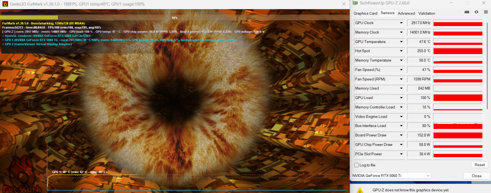Close the FurMark benchmark window
491x193 pixels.
click(344, 3)
